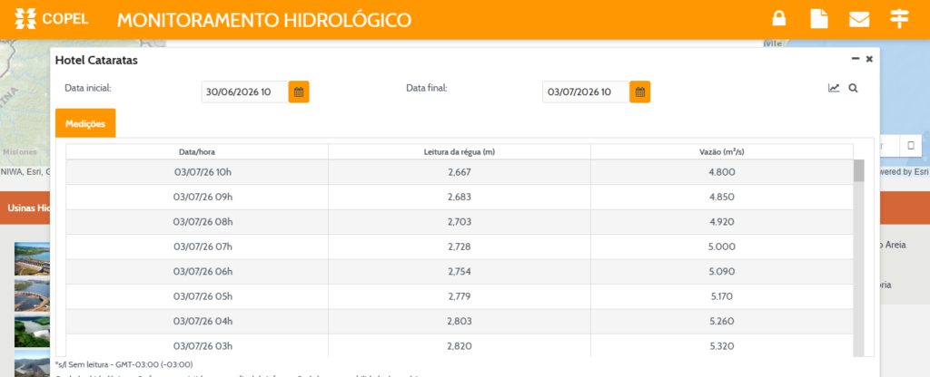Open first power plant thumbnail behind dialog
The image size is (930, 377).
(x=32, y=258)
